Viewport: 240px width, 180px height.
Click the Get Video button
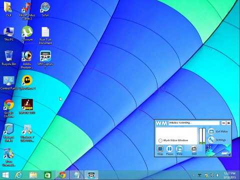coord(218,131)
